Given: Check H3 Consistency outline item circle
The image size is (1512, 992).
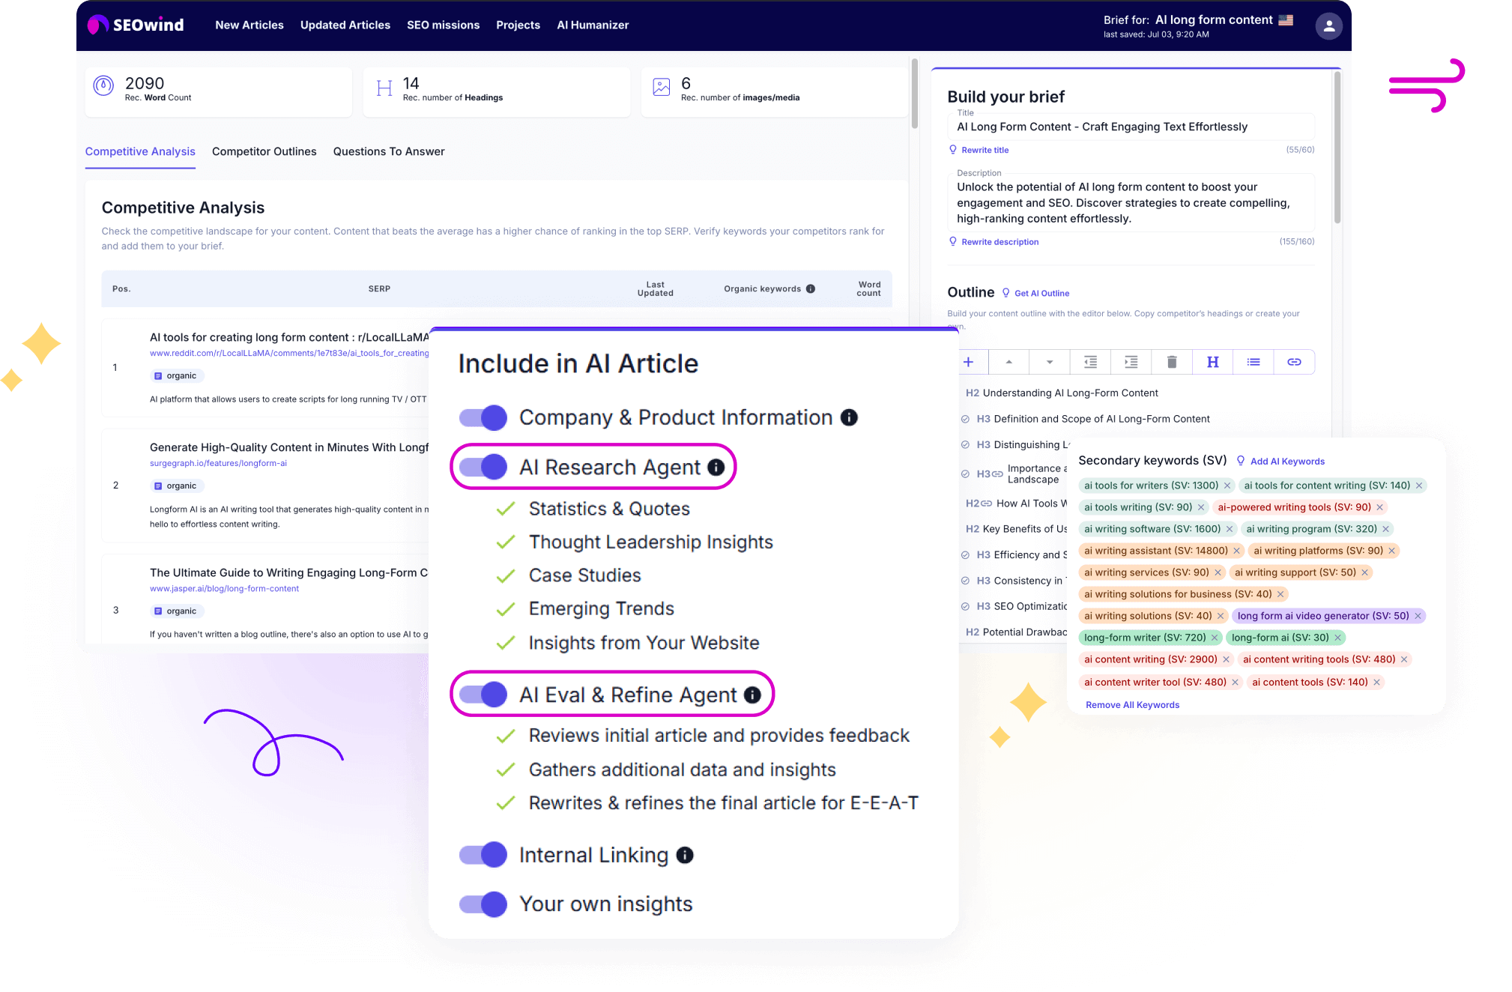Looking at the screenshot, I should click(x=965, y=581).
